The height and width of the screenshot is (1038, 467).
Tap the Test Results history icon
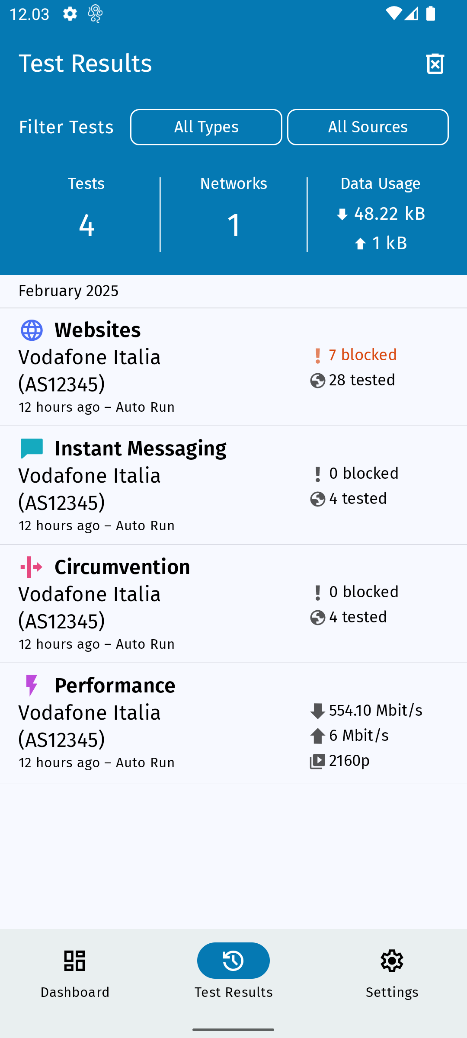(x=233, y=961)
